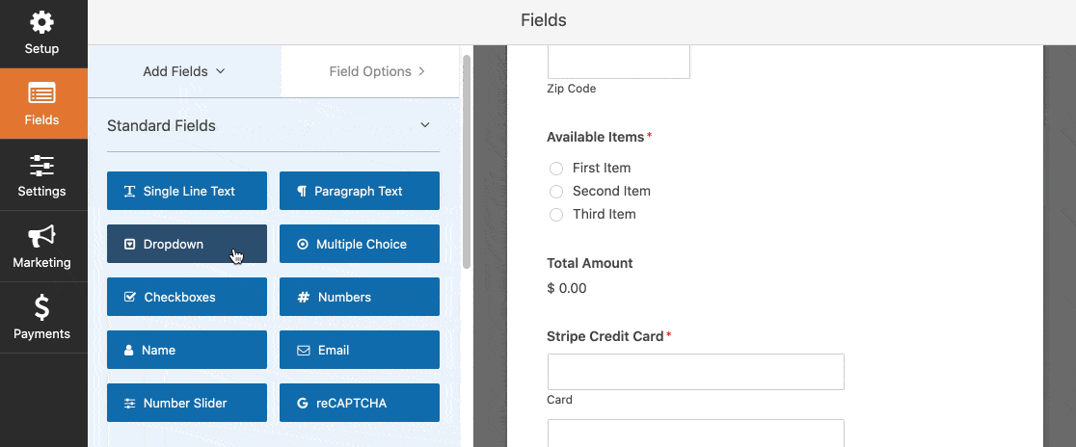Click the reCAPTCHA Google icon button

[x=359, y=403]
